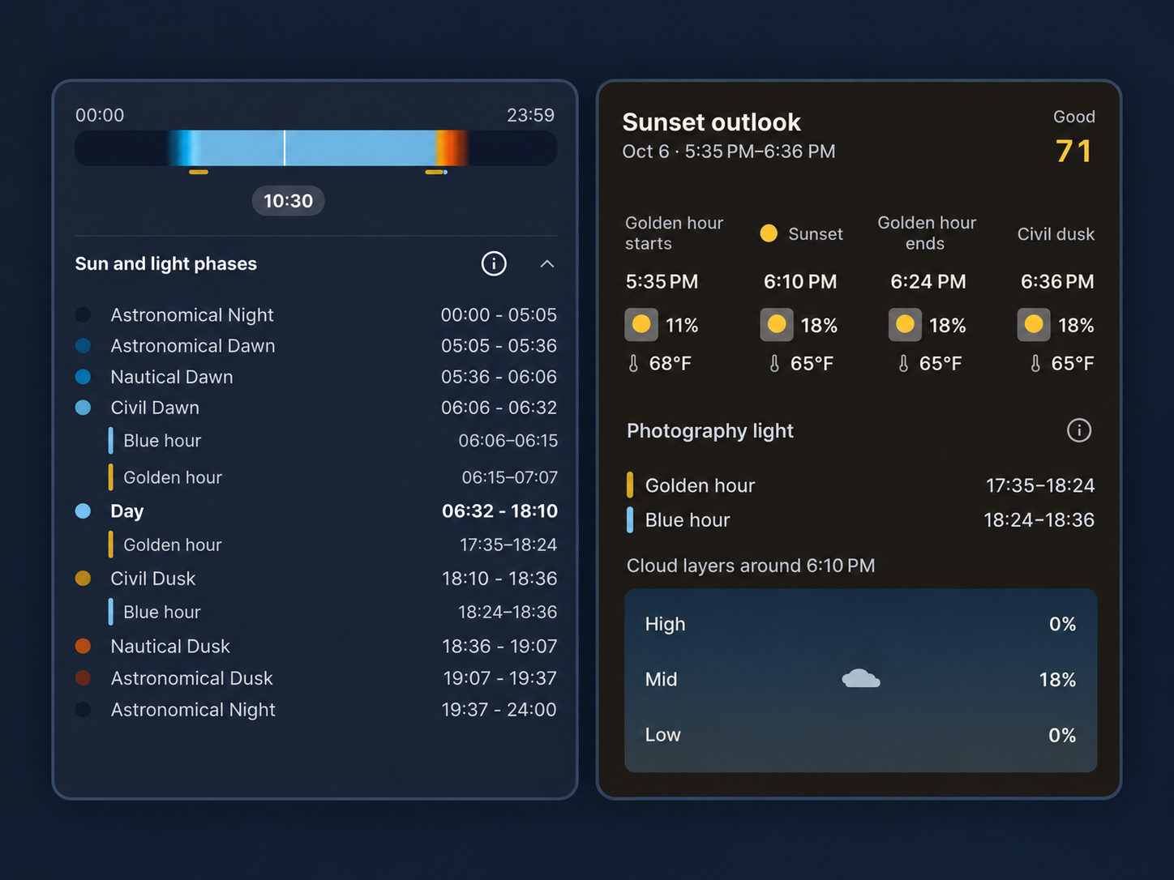Click the thermometer icon in the 6:10 PM column

tap(774, 364)
